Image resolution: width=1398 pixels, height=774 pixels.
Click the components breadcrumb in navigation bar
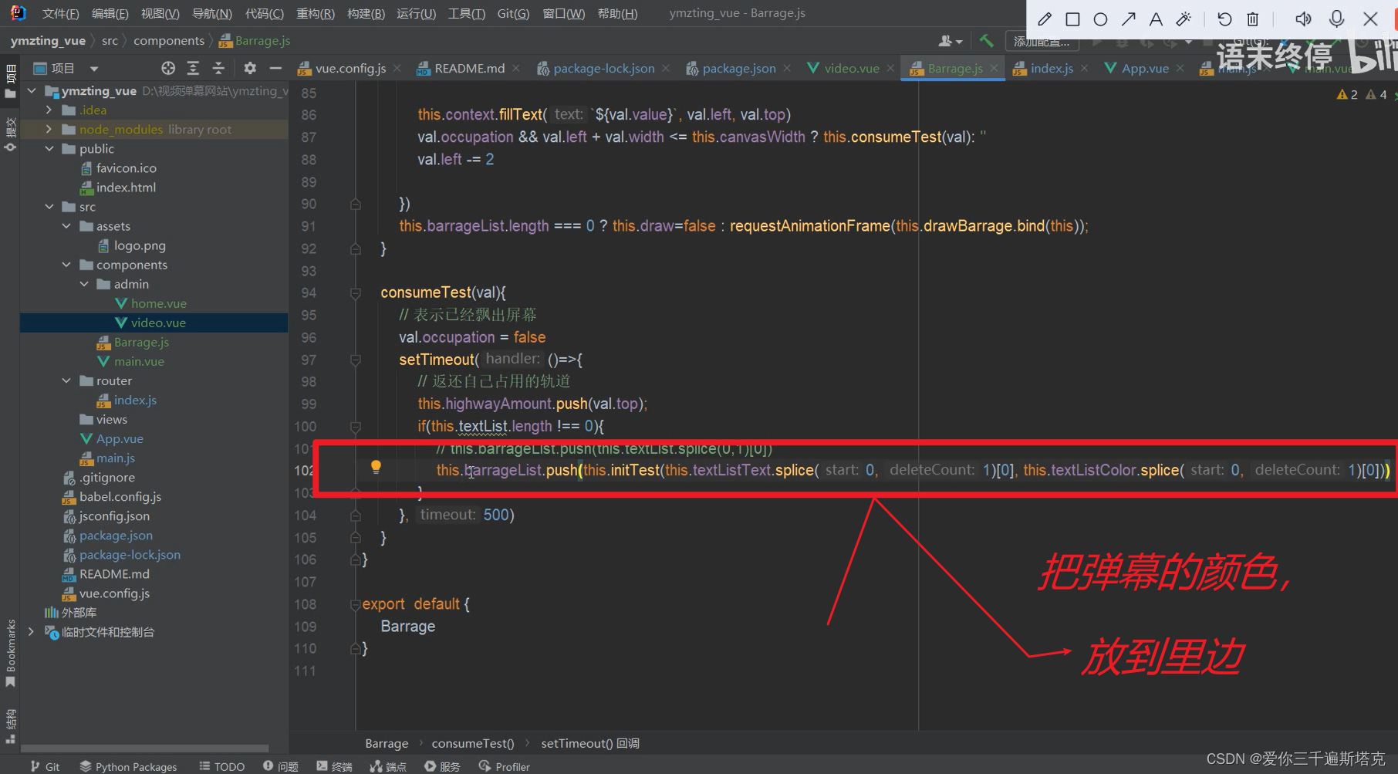pyautogui.click(x=169, y=41)
